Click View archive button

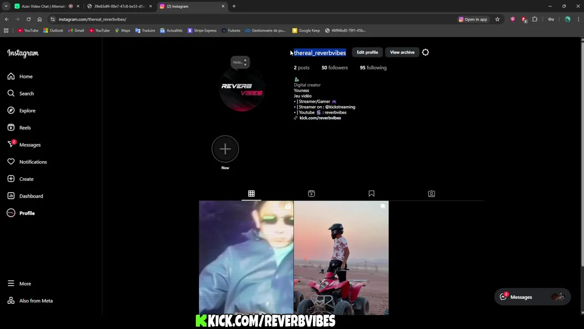402,52
